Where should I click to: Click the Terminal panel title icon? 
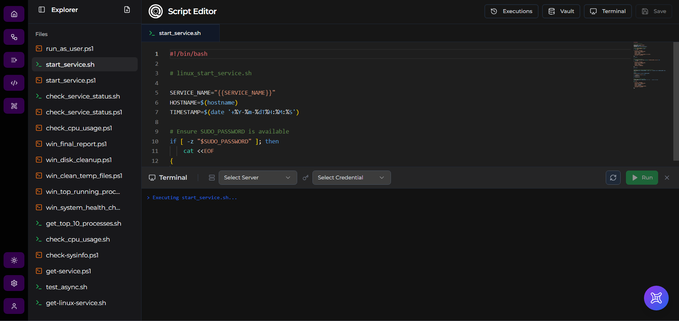click(152, 178)
